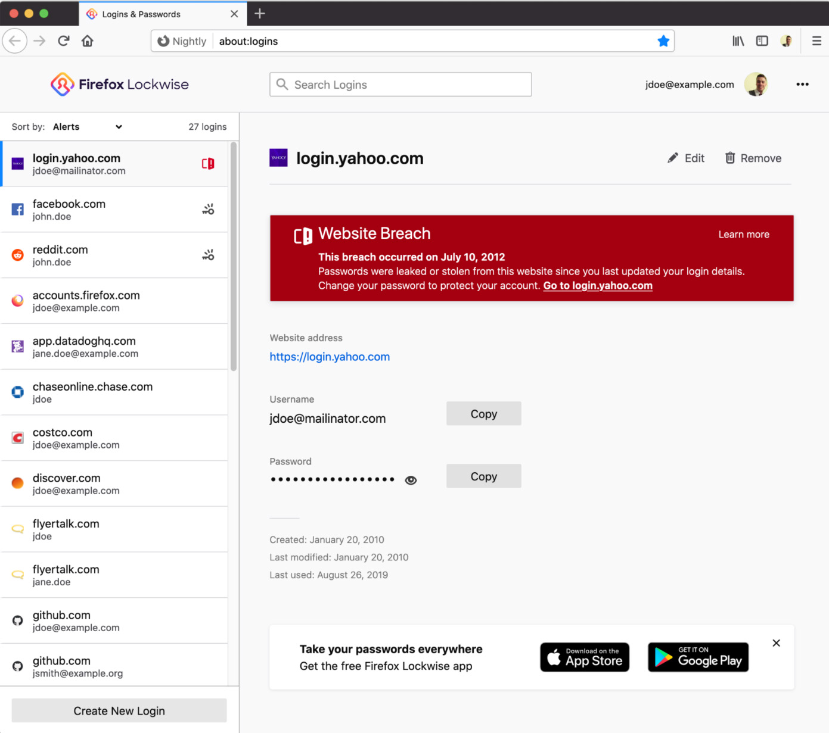Click the vulnerable password icon on reddit.com row
This screenshot has height=733, width=829.
208,255
